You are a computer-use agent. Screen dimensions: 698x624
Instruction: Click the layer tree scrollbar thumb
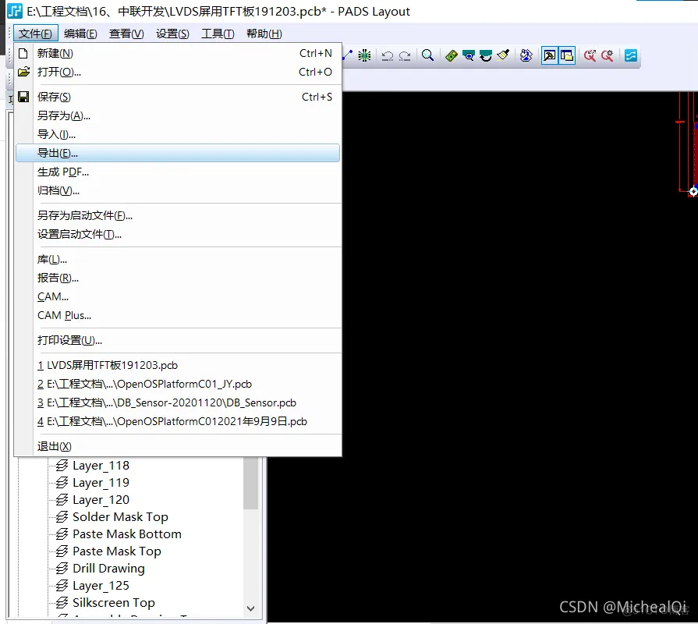coord(250,483)
